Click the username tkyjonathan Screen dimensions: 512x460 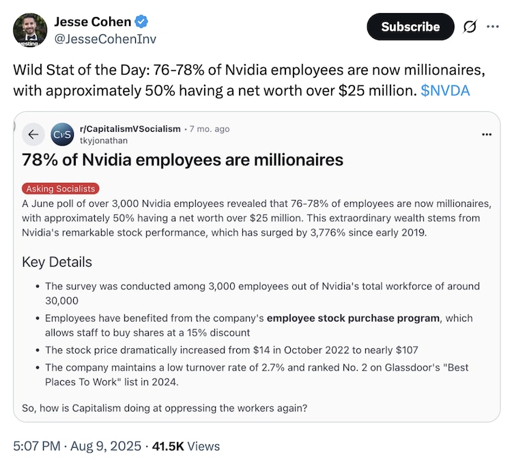click(x=104, y=141)
